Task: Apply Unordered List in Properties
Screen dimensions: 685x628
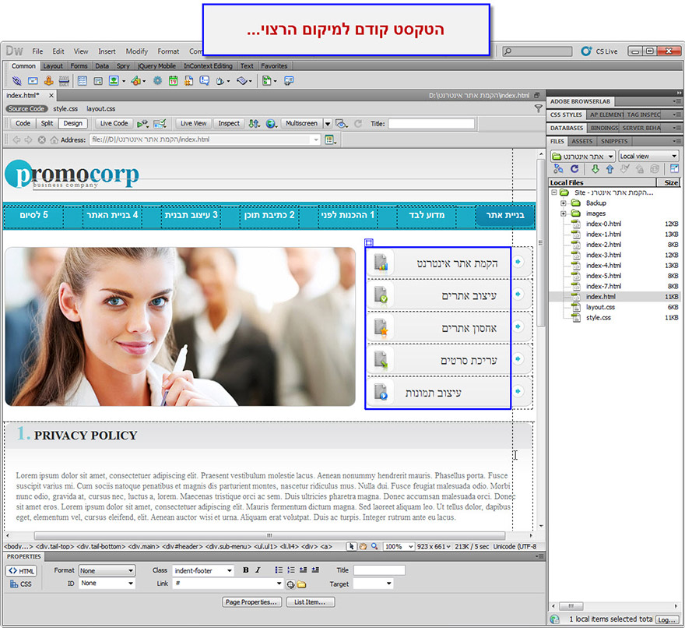Action: [x=279, y=570]
